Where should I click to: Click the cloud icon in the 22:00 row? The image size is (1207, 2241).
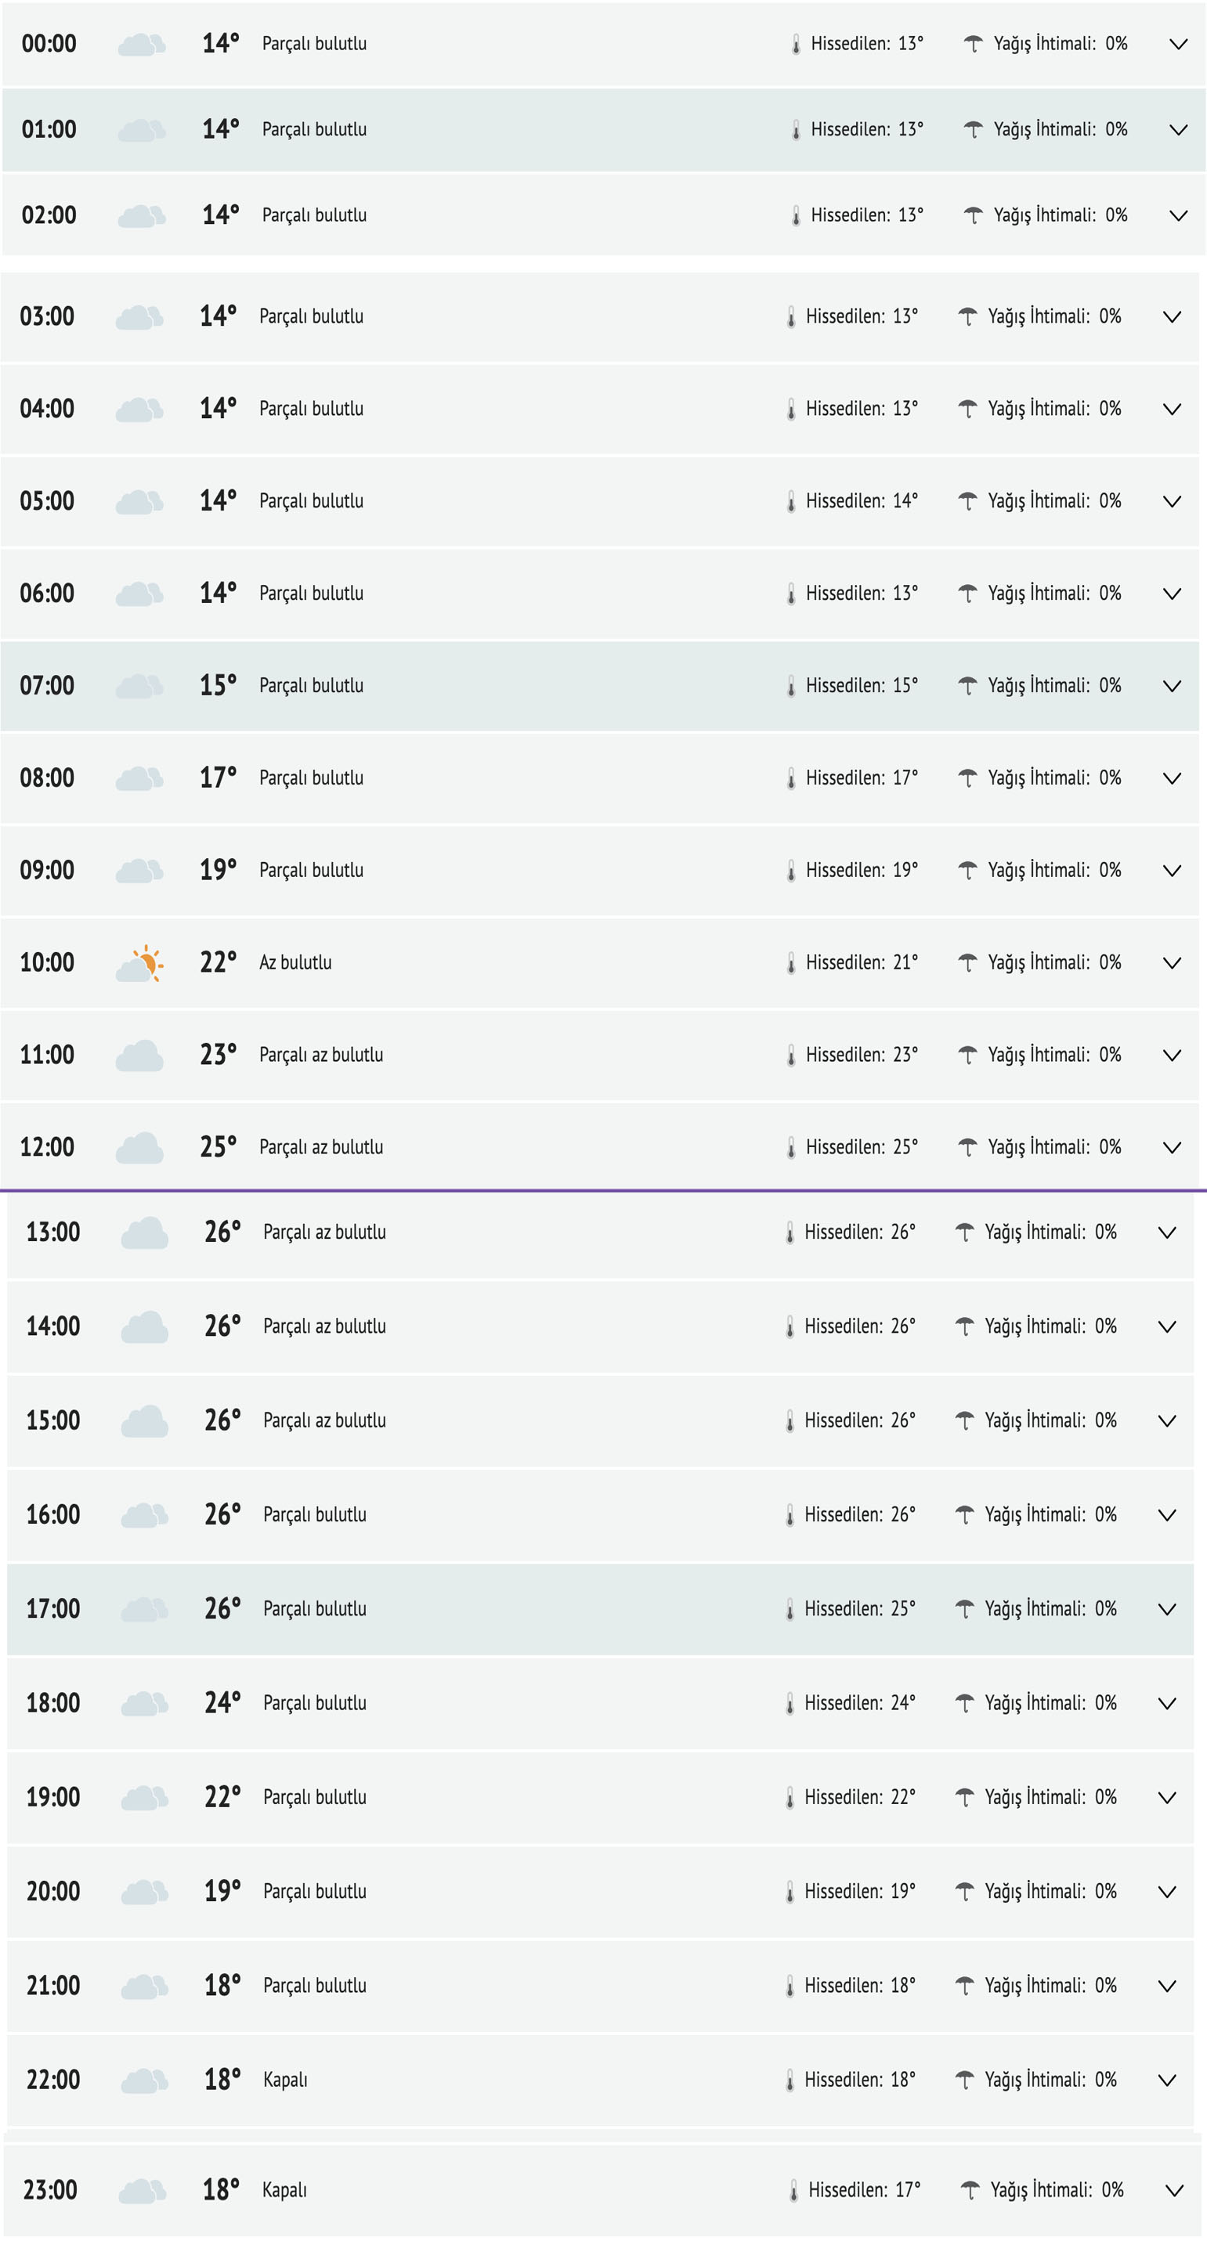[144, 2080]
